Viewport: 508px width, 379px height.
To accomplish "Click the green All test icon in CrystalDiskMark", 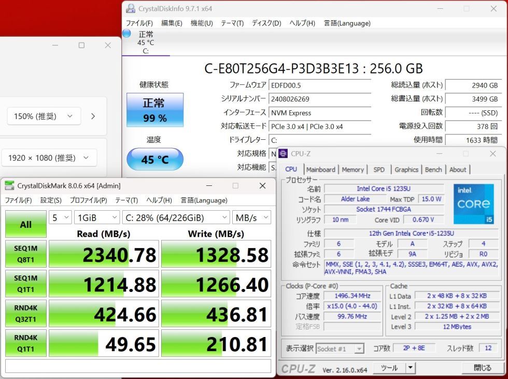I will coord(25,224).
